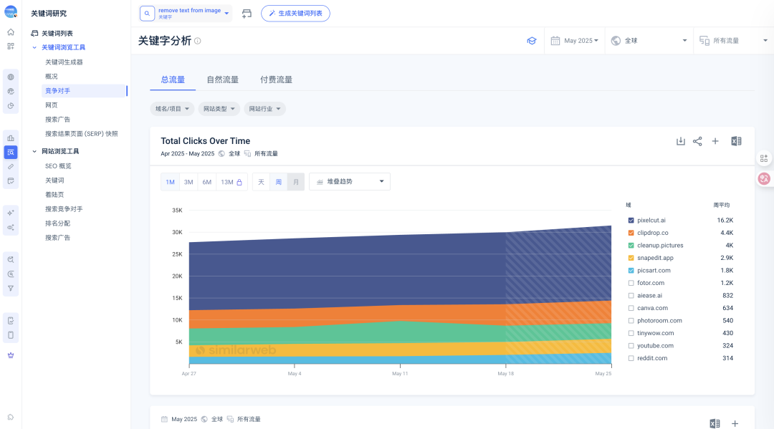Open the globe icon in left rail
The height and width of the screenshot is (429, 774).
pyautogui.click(x=10, y=77)
